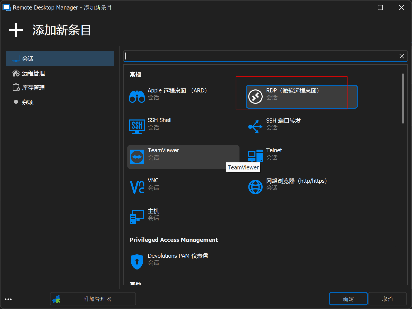
Task: Select the TeamViewer session icon
Action: click(x=137, y=157)
